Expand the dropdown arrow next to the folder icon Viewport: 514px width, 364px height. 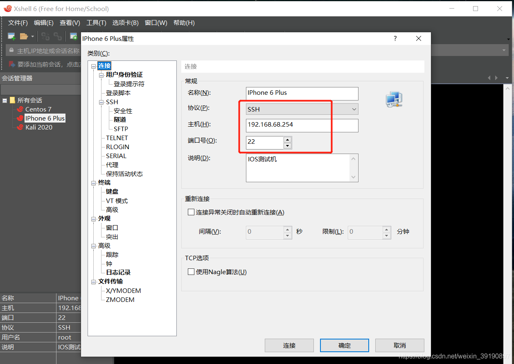[33, 36]
